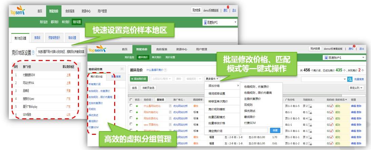Click blue 创建 button in submenu
Image resolution: width=371 pixels, height=150 pixels.
pyautogui.click(x=275, y=130)
